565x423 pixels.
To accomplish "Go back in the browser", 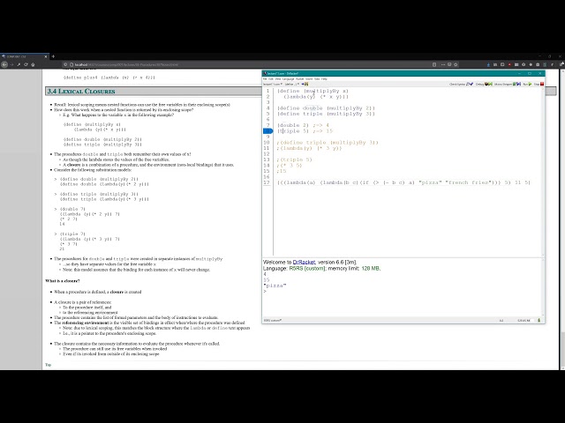I will (4, 64).
